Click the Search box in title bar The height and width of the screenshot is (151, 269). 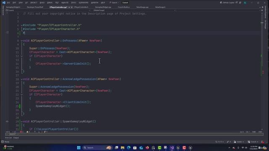click(114, 3)
